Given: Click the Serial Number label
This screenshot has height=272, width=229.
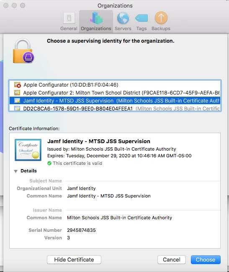Looking at the screenshot, I should pos(45,230).
